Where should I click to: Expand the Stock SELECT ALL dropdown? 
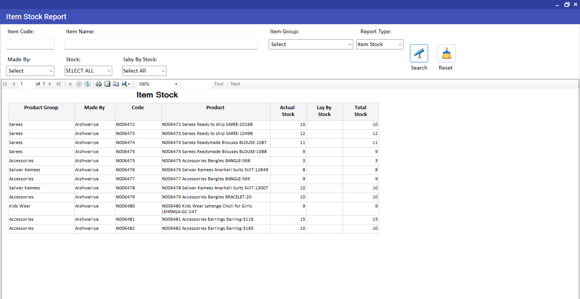tap(88, 71)
